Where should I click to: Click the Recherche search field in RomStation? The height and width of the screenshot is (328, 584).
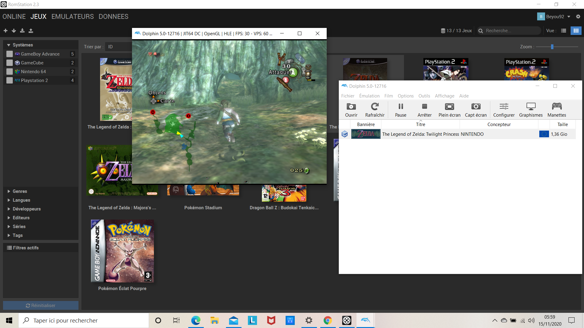(509, 31)
